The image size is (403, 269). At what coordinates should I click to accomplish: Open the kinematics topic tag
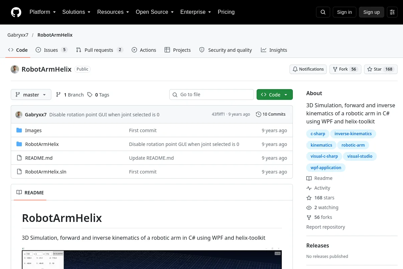(x=321, y=145)
